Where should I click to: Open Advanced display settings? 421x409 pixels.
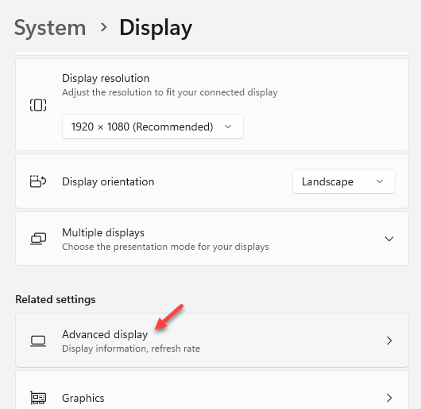(x=212, y=340)
